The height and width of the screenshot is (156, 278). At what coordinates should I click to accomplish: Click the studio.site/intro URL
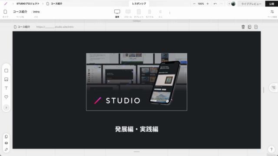tap(55, 27)
